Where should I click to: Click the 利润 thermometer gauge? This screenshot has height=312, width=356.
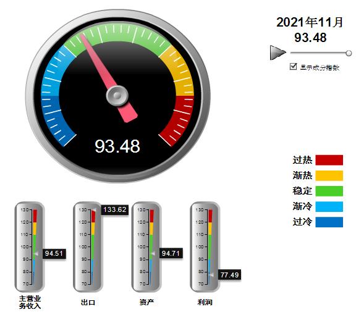[205, 247]
